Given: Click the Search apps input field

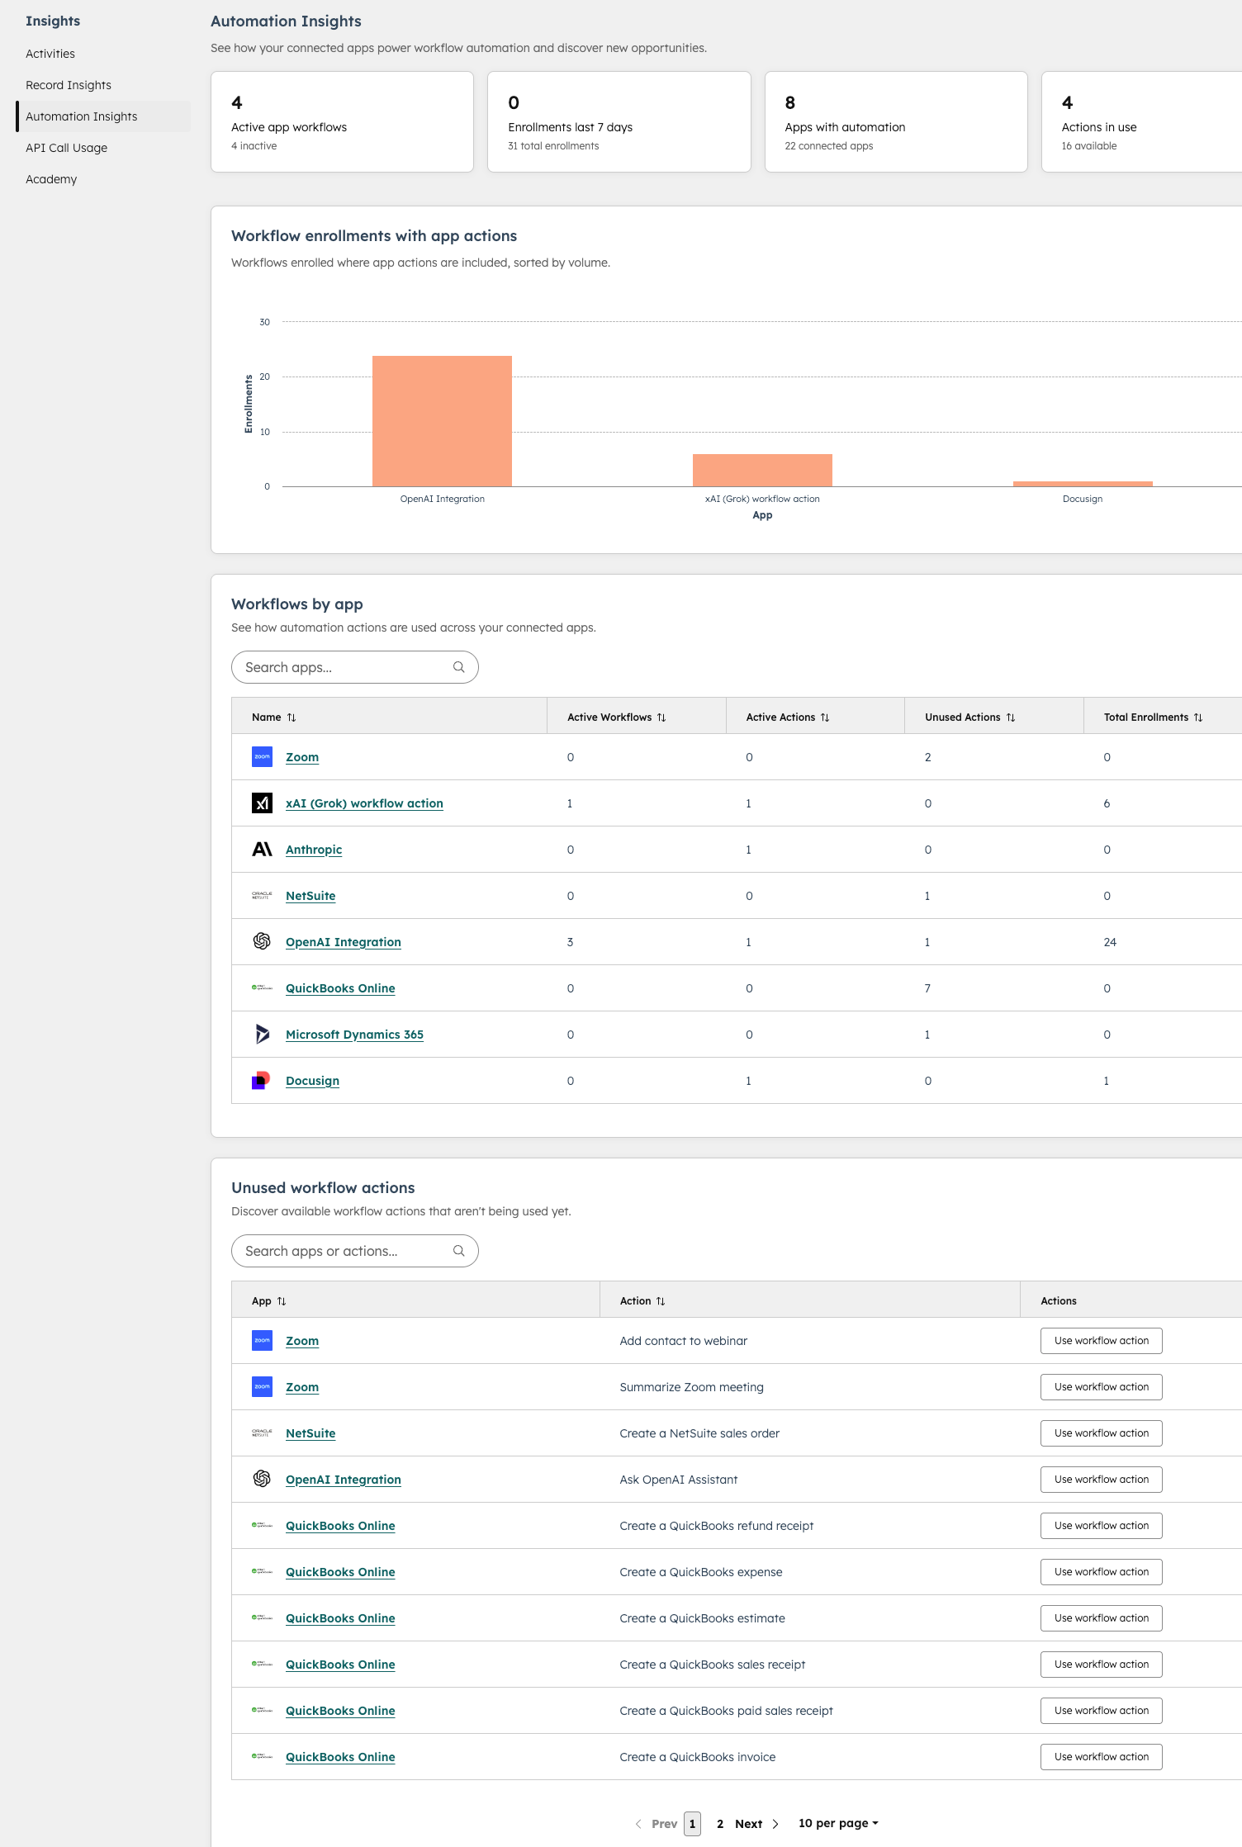Looking at the screenshot, I should click(x=355, y=667).
